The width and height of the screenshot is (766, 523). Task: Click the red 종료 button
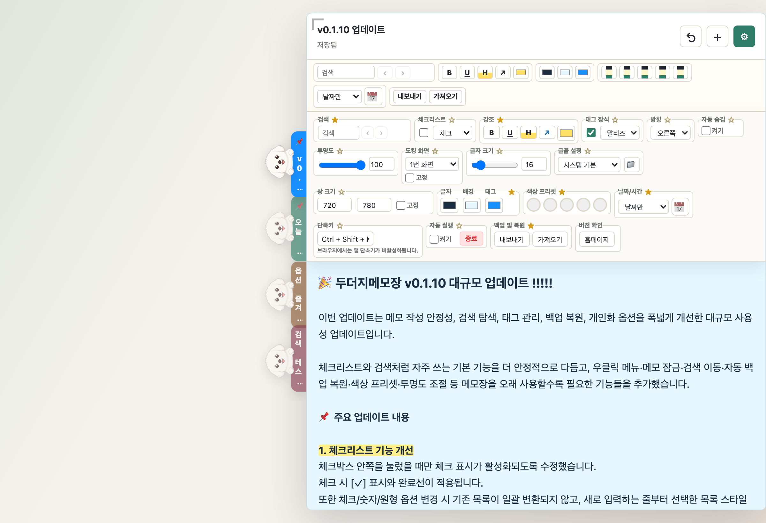(x=471, y=239)
